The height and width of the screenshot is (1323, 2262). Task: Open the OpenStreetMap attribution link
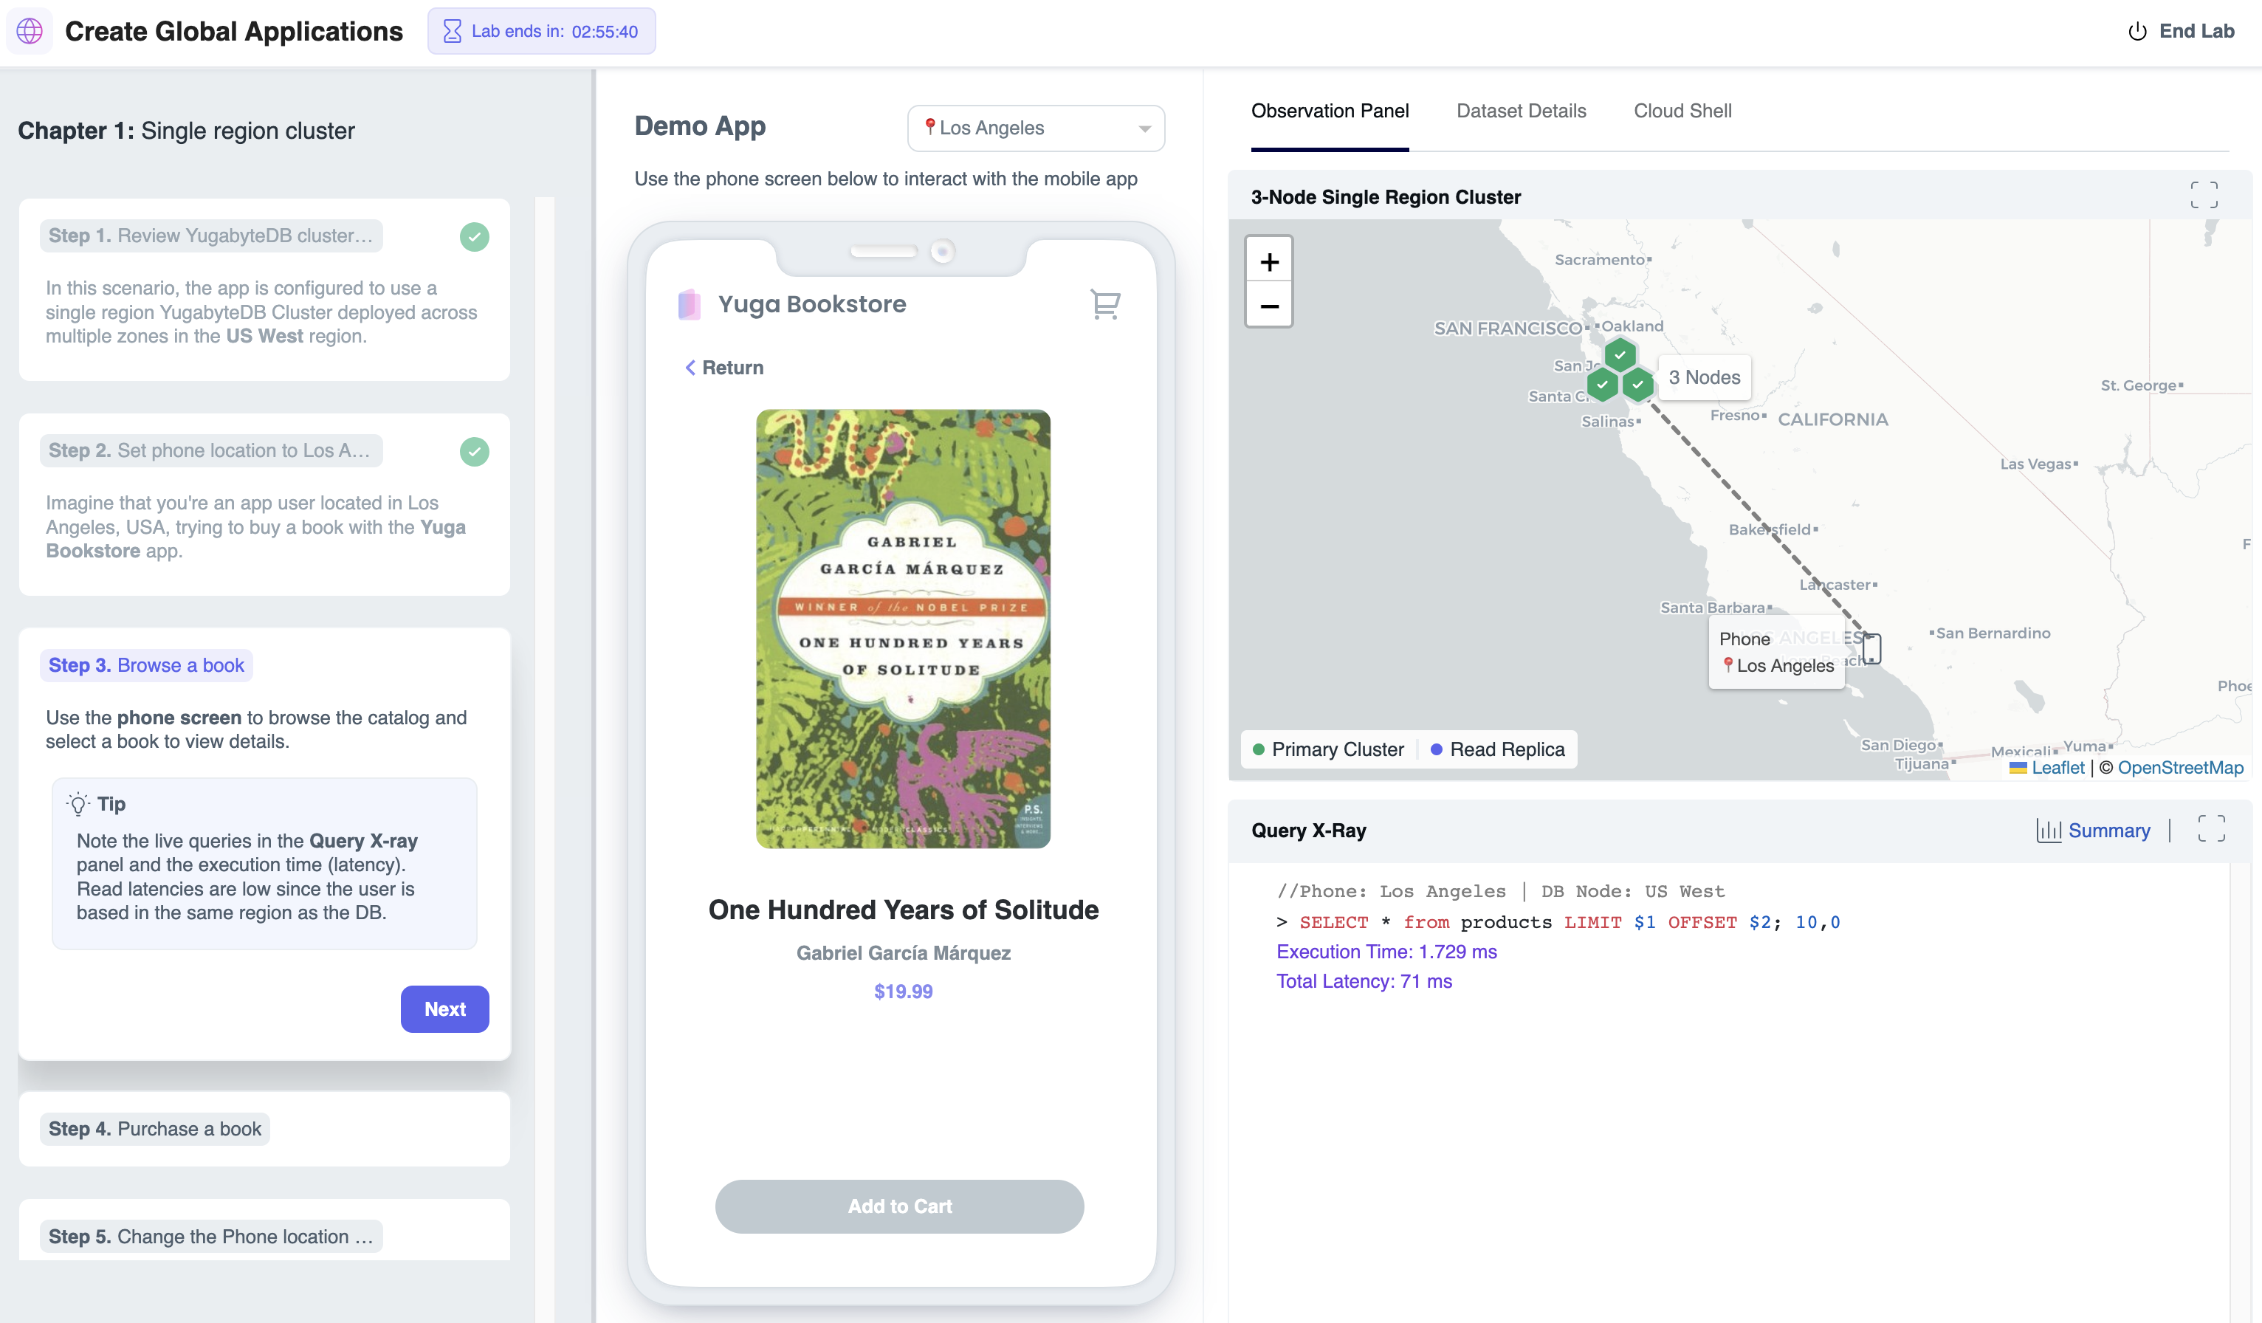pos(2182,767)
